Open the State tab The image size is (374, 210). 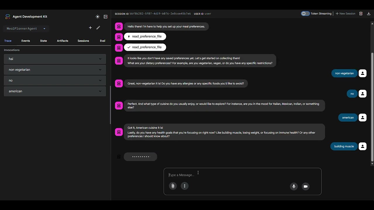click(x=44, y=41)
